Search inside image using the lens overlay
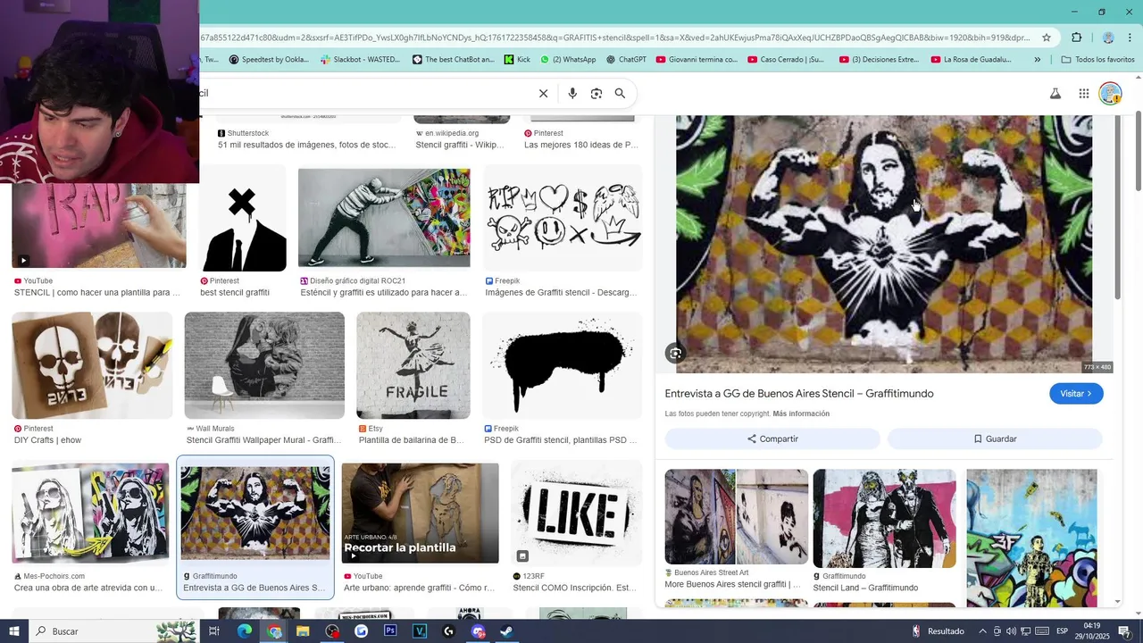 675,354
